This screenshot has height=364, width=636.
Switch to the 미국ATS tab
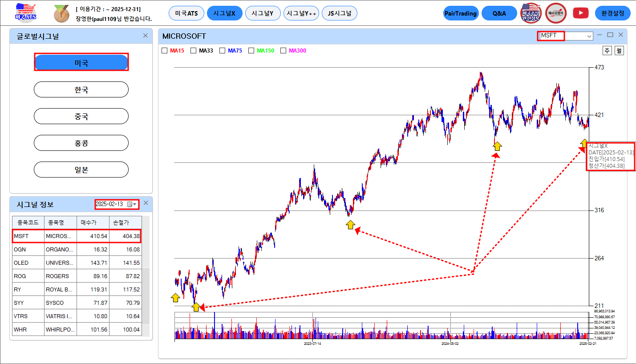186,13
